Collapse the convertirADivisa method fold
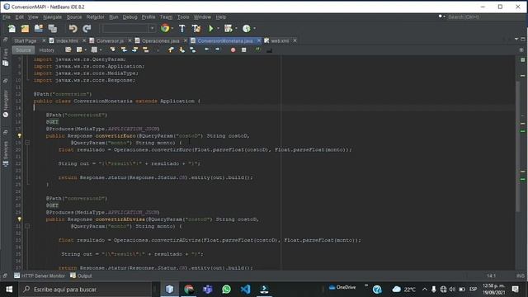 point(27,226)
